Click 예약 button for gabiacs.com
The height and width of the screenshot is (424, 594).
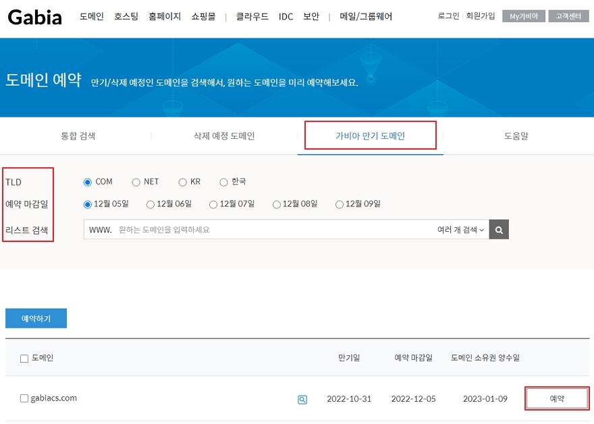click(557, 398)
